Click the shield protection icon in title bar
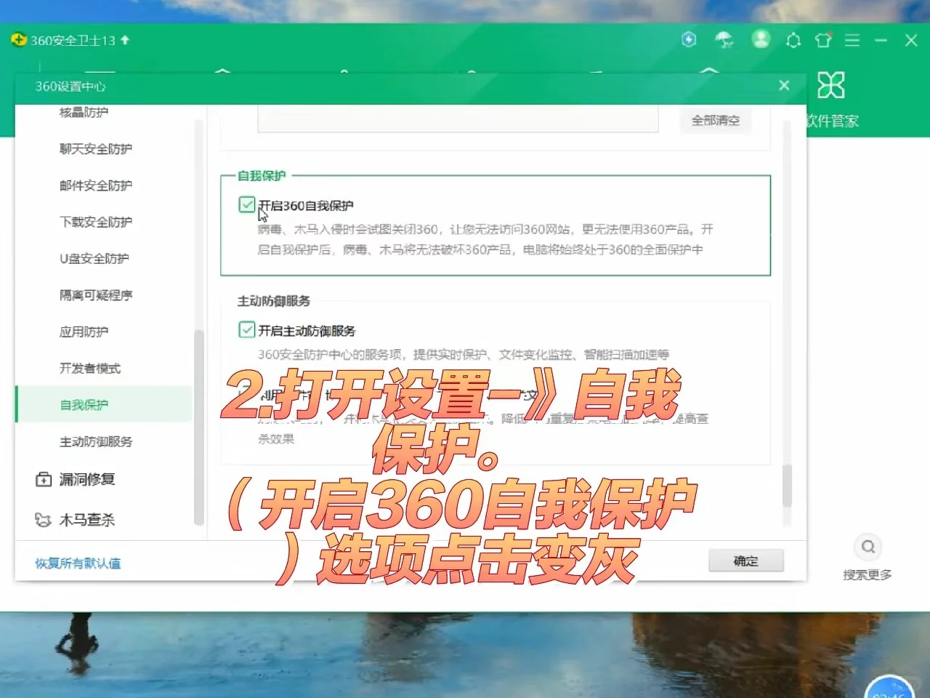Image resolution: width=930 pixels, height=698 pixels. (689, 40)
